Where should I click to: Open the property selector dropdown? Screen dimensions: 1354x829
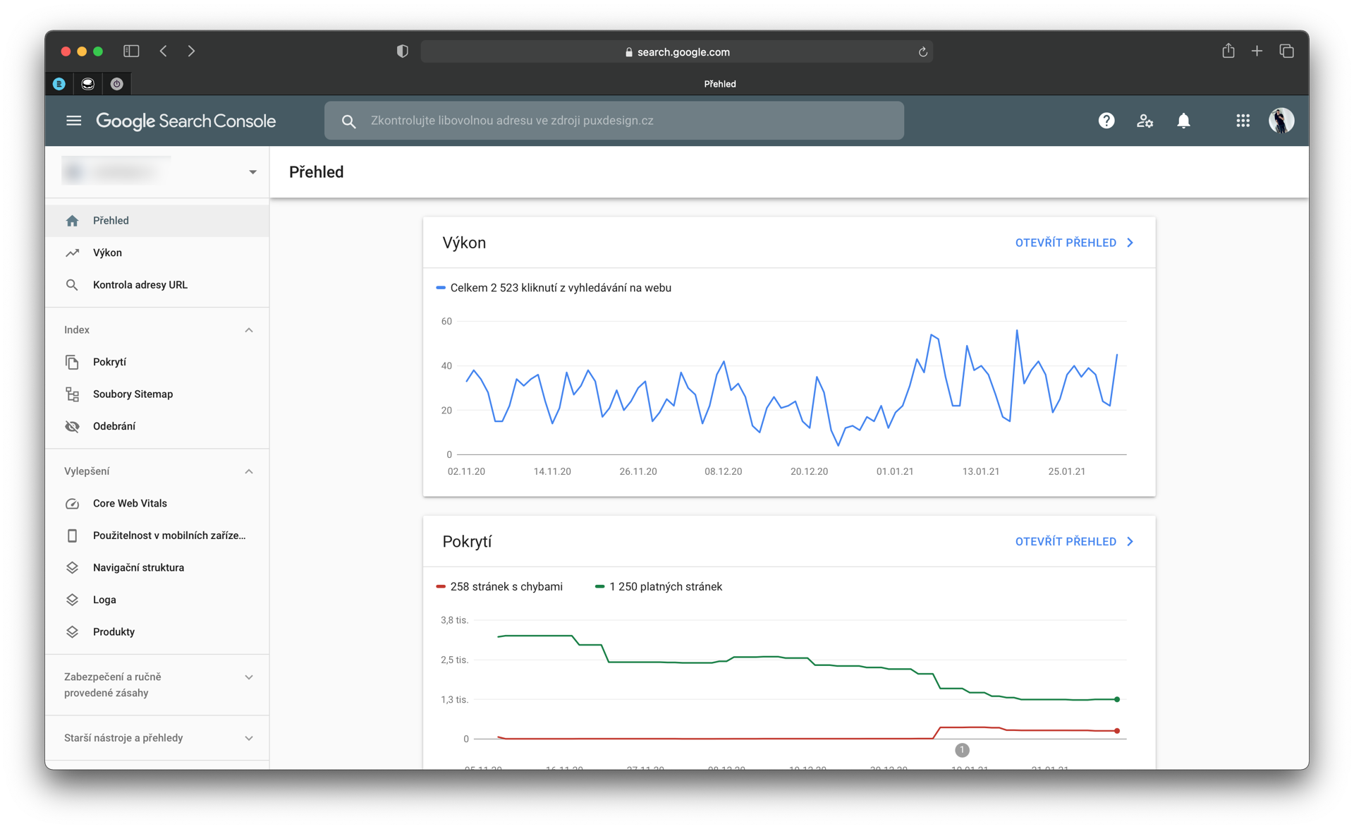coord(252,172)
